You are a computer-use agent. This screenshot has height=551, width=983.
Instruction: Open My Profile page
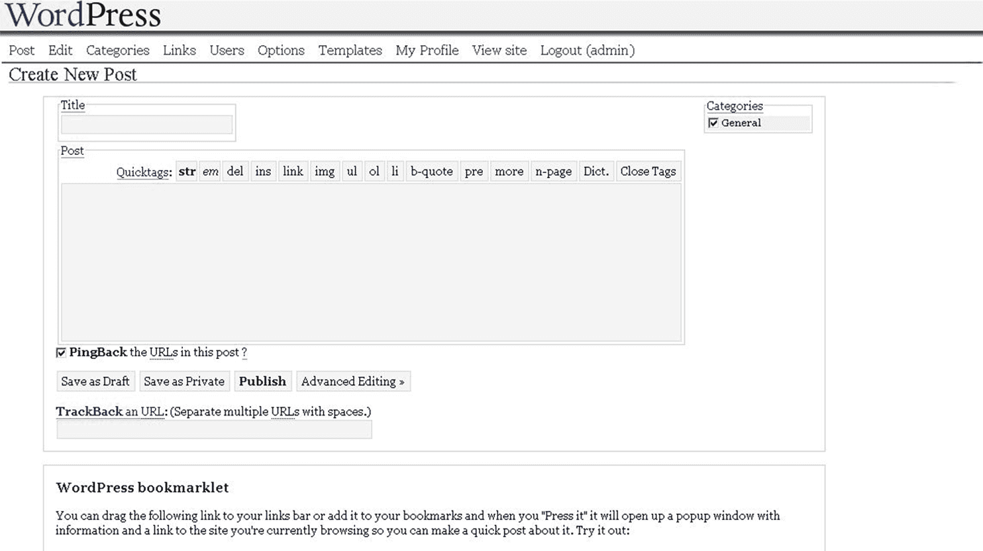pyautogui.click(x=427, y=50)
